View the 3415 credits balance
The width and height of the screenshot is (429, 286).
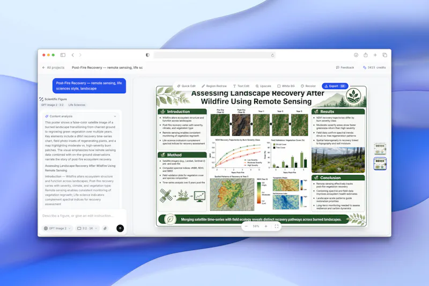pos(374,68)
